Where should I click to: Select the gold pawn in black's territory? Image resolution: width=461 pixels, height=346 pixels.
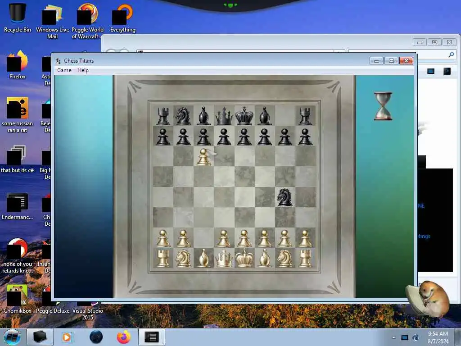pyautogui.click(x=203, y=156)
